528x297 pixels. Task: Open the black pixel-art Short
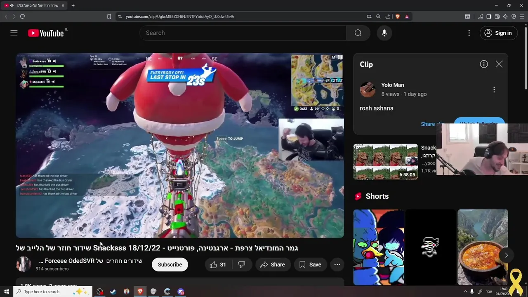(x=431, y=247)
